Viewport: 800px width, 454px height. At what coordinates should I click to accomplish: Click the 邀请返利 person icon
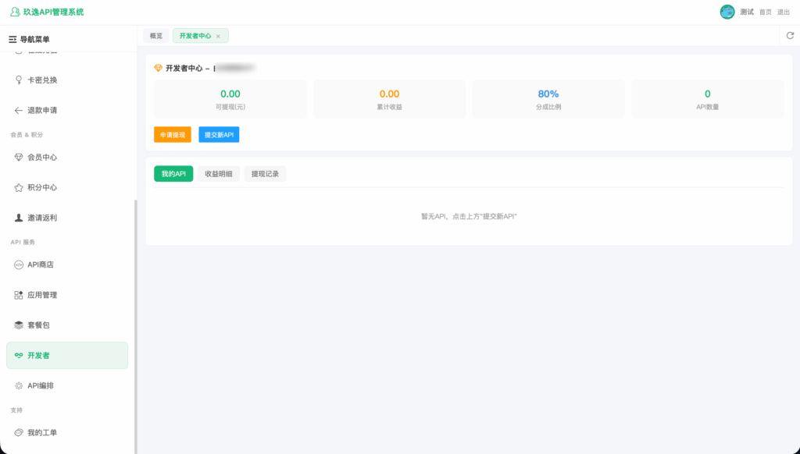[x=19, y=218]
